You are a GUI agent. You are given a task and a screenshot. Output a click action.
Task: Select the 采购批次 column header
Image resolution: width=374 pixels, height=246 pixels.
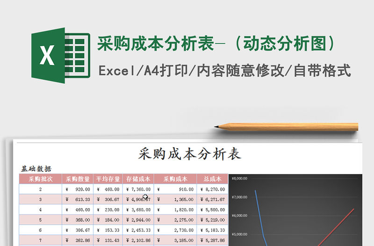40,179
